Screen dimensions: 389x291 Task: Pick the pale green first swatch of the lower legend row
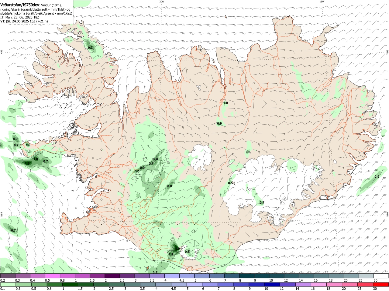pos(8,285)
